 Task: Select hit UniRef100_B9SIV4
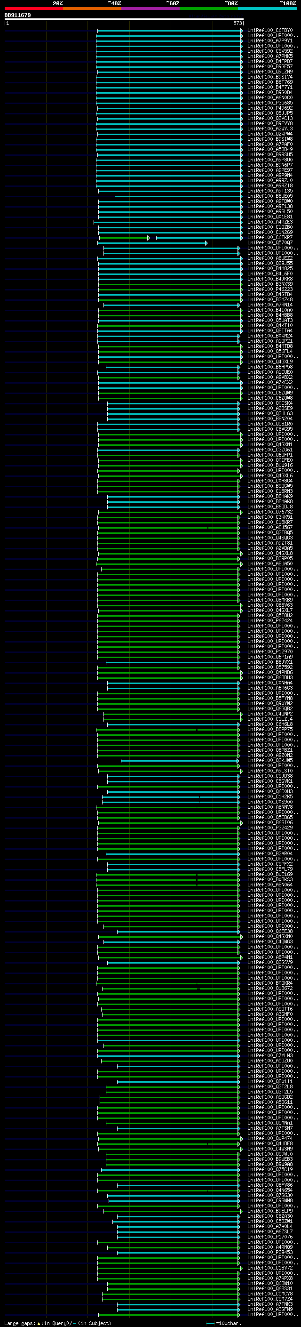coord(269,77)
